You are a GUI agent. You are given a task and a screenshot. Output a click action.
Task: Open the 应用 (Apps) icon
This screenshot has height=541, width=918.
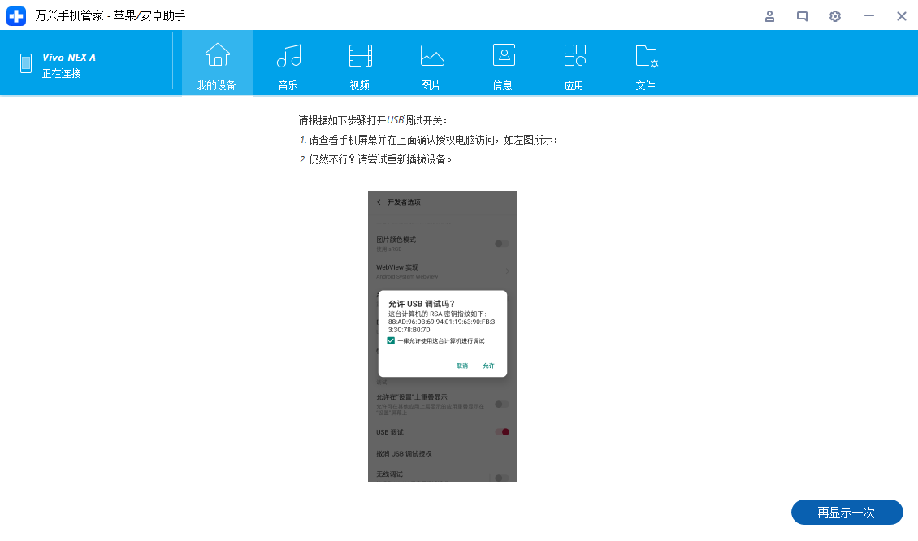pyautogui.click(x=574, y=63)
